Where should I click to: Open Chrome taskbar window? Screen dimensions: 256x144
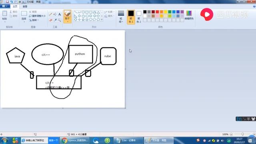75,140
